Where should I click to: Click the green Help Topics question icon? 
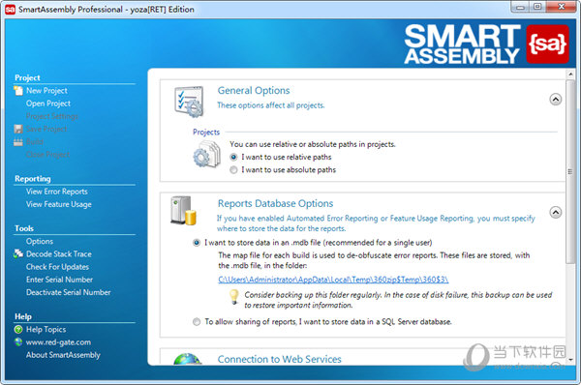point(18,330)
